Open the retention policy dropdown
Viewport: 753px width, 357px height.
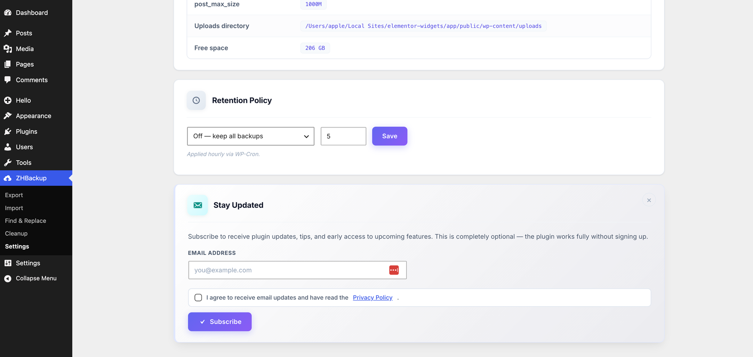(x=250, y=136)
